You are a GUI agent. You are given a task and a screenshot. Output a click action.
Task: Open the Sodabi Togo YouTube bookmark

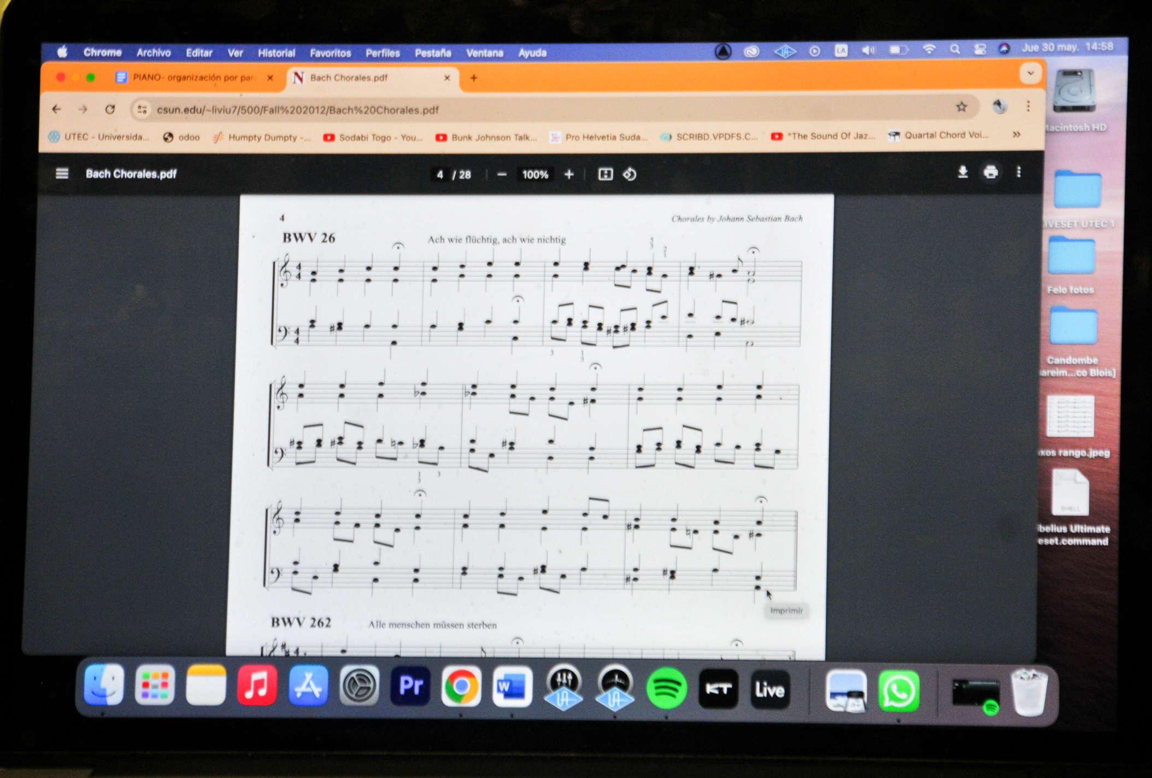pyautogui.click(x=373, y=138)
